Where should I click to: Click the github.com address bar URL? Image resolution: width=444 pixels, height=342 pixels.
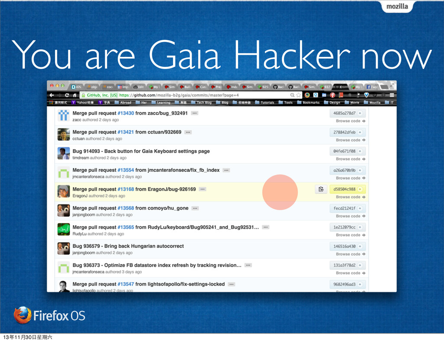(179, 95)
